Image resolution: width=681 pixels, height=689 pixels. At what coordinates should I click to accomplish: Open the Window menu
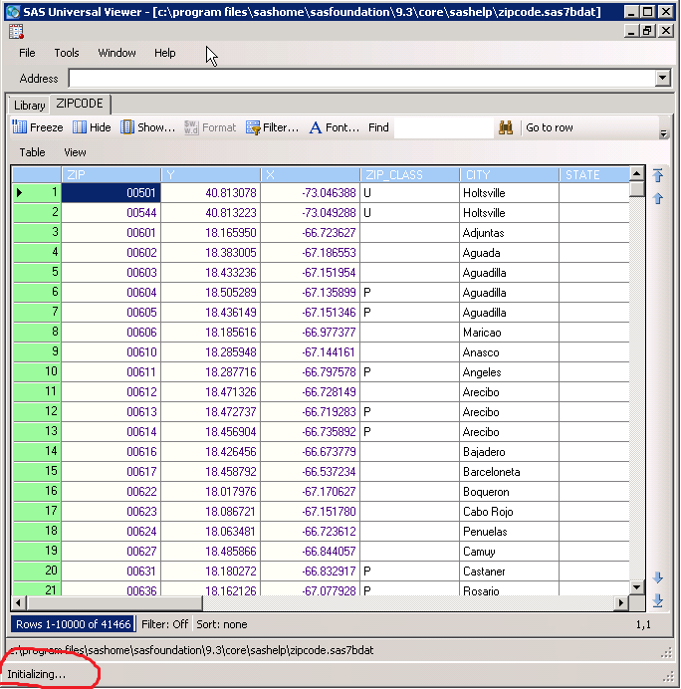click(116, 53)
